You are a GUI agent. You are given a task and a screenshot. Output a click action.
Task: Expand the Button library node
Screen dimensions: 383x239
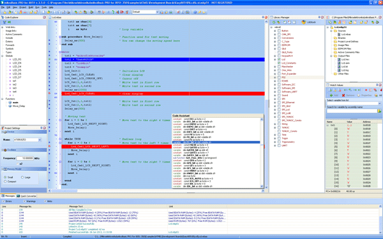[274, 31]
